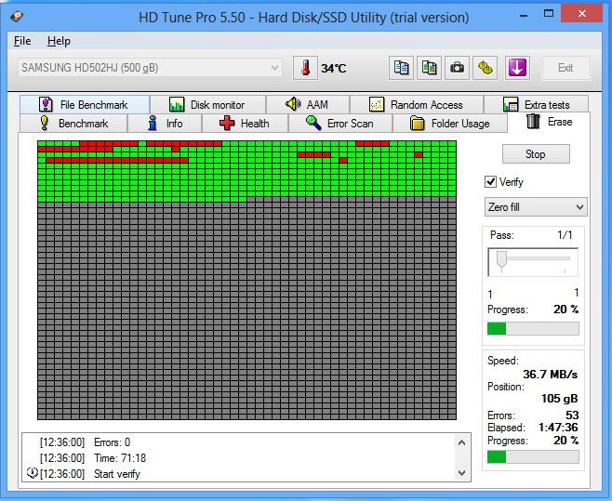Screen dimensions: 612x501
Task: Switch to the Random Access tab
Action: [x=417, y=104]
